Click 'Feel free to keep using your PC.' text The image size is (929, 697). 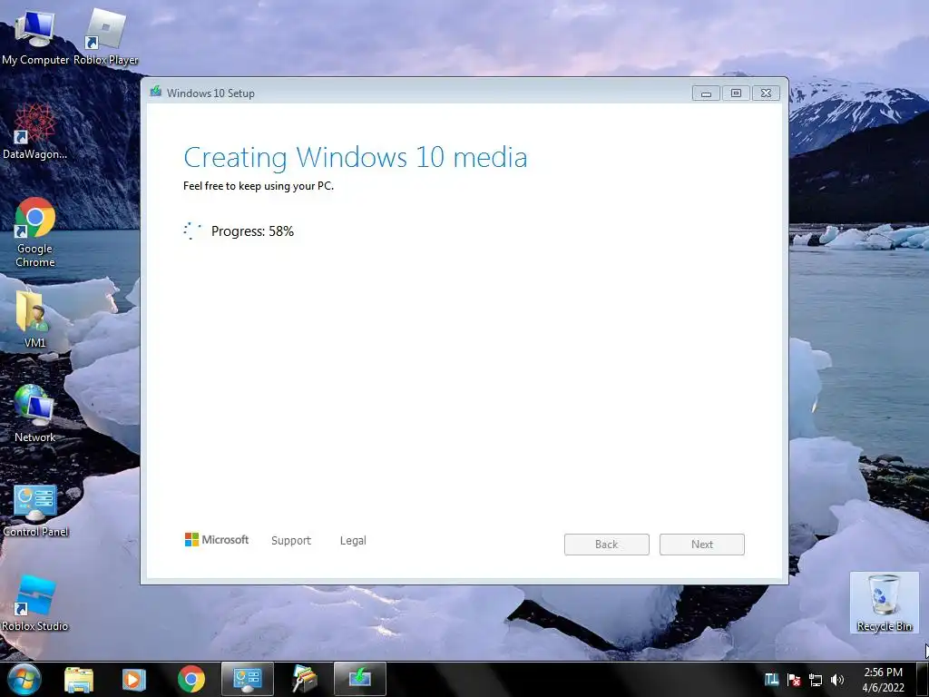pos(259,186)
